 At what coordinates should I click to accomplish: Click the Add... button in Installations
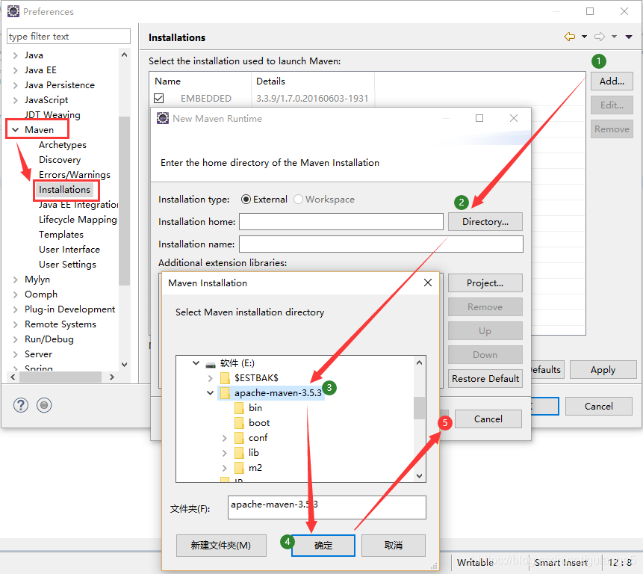[612, 81]
